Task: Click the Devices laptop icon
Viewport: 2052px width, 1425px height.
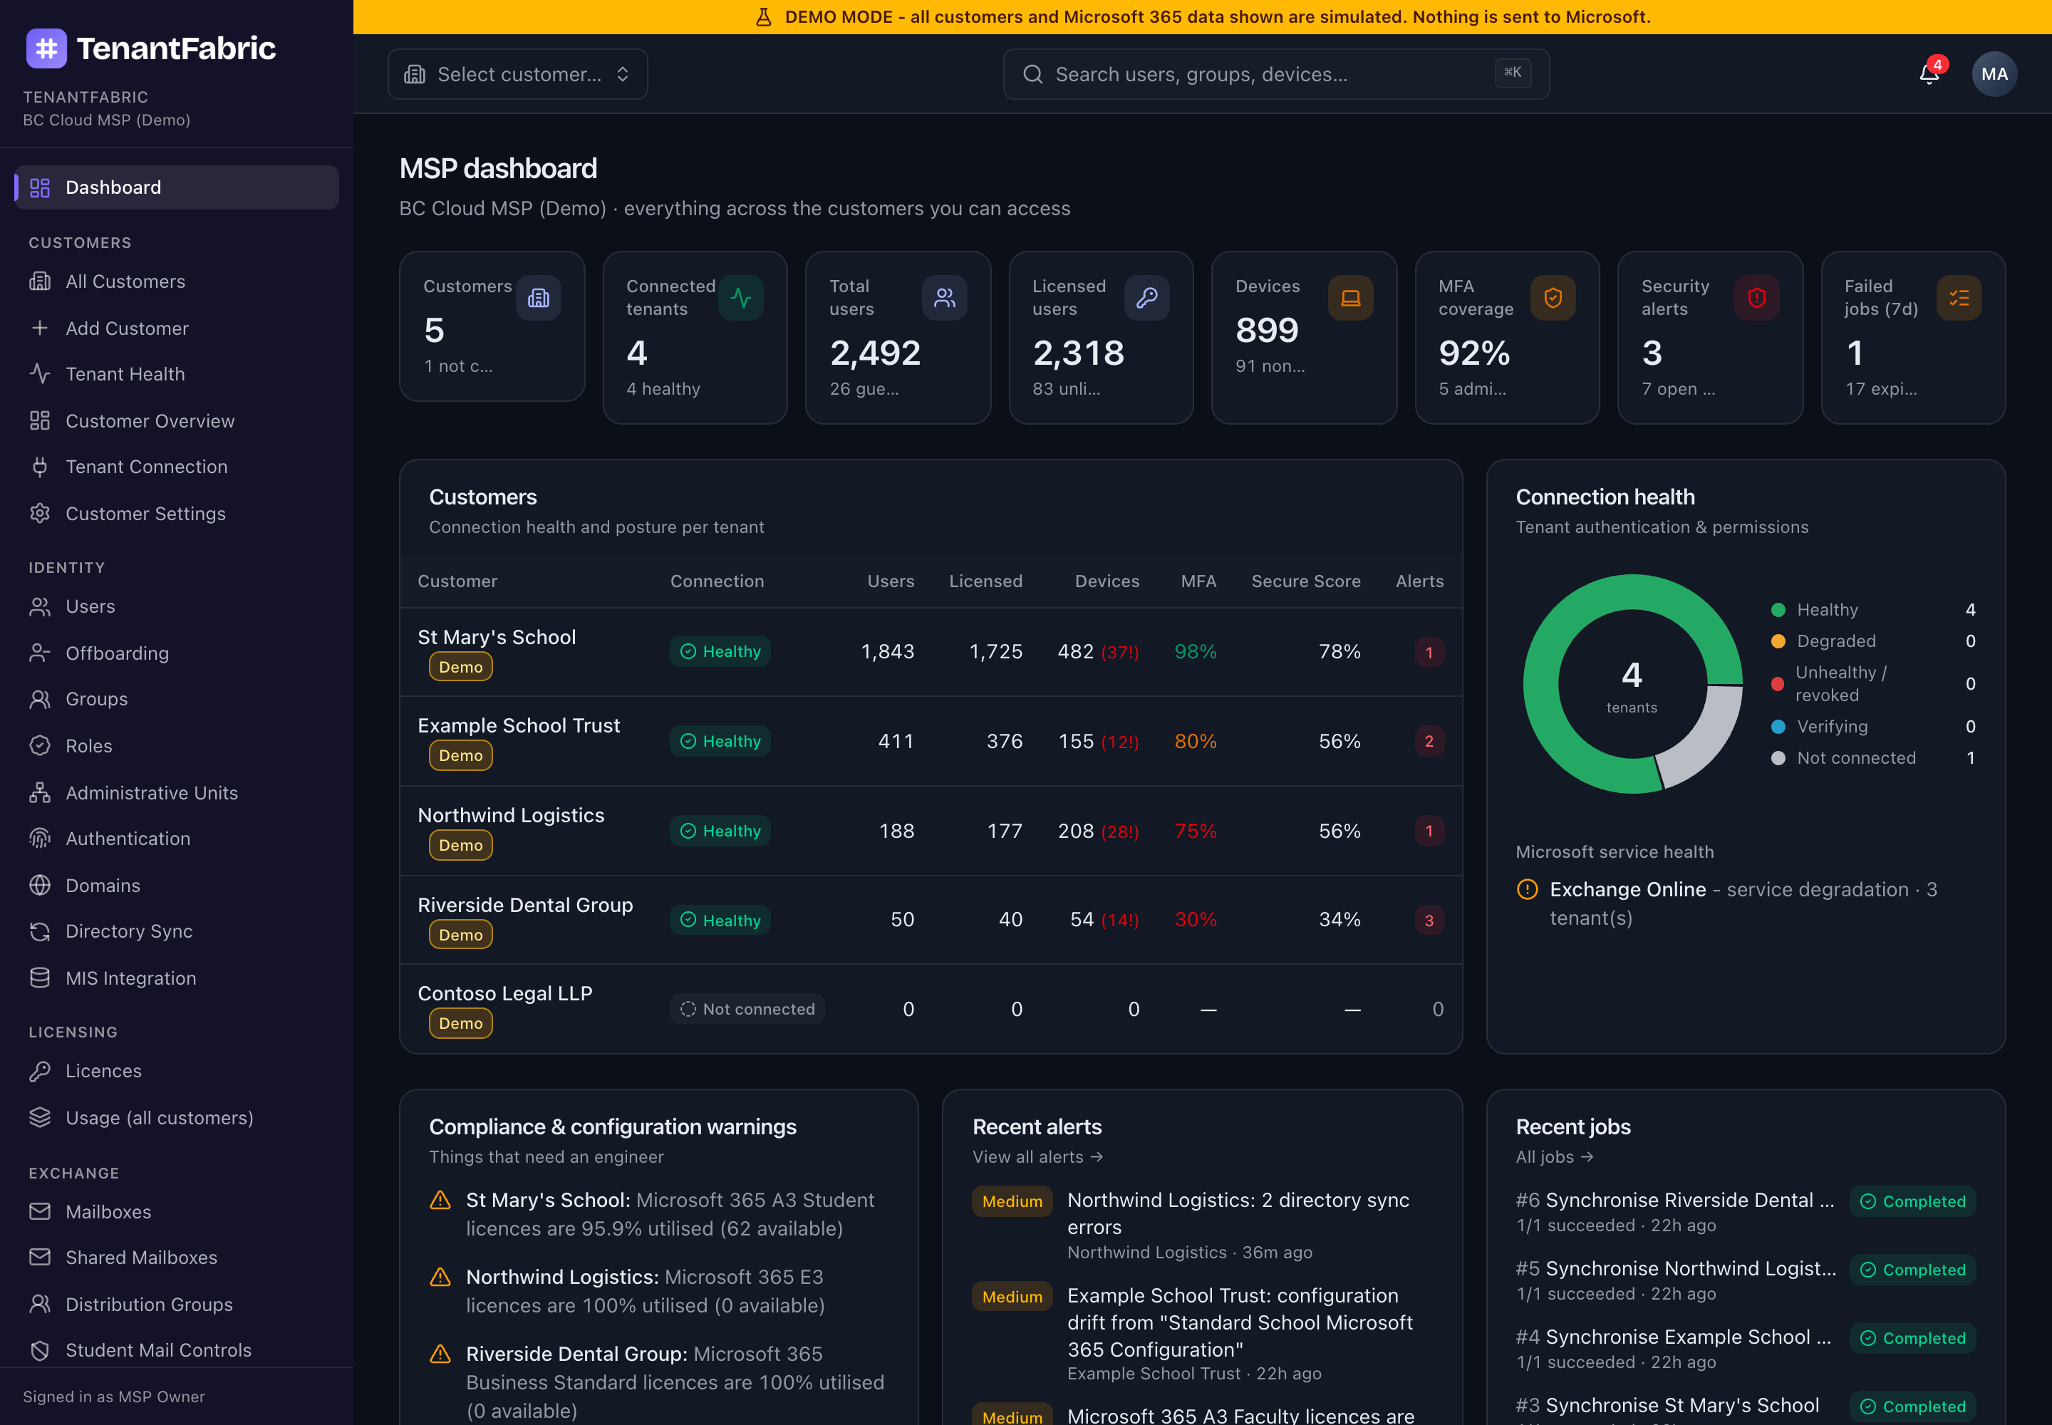Action: [x=1351, y=299]
